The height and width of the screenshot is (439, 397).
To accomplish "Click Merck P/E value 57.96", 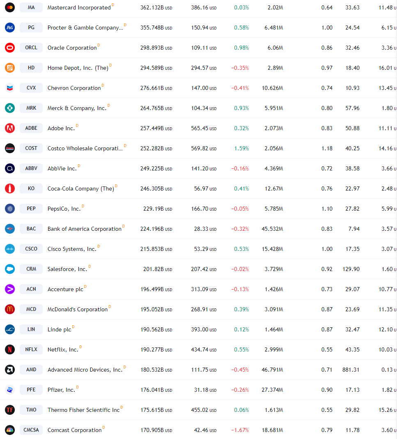I will click(x=353, y=108).
